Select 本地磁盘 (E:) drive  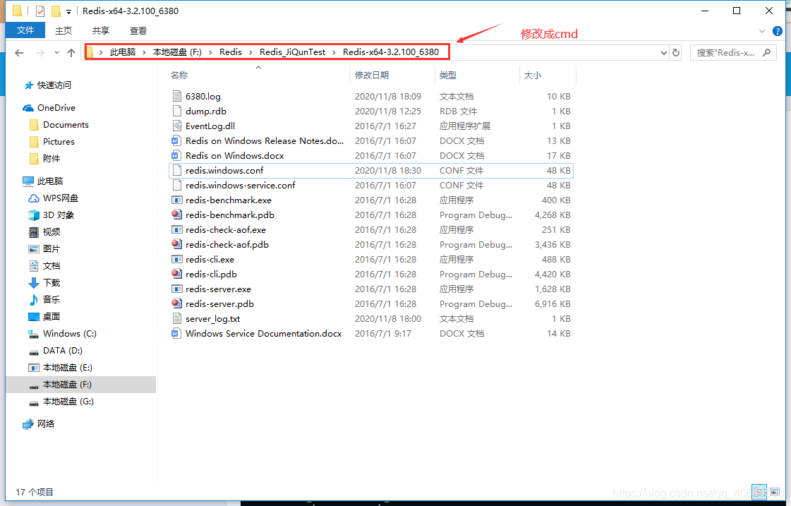click(x=68, y=368)
